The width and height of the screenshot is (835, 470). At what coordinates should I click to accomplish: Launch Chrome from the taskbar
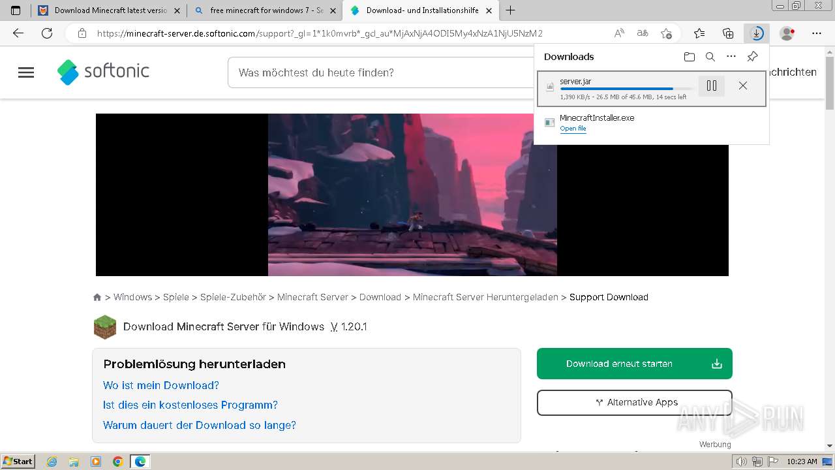[x=117, y=462]
